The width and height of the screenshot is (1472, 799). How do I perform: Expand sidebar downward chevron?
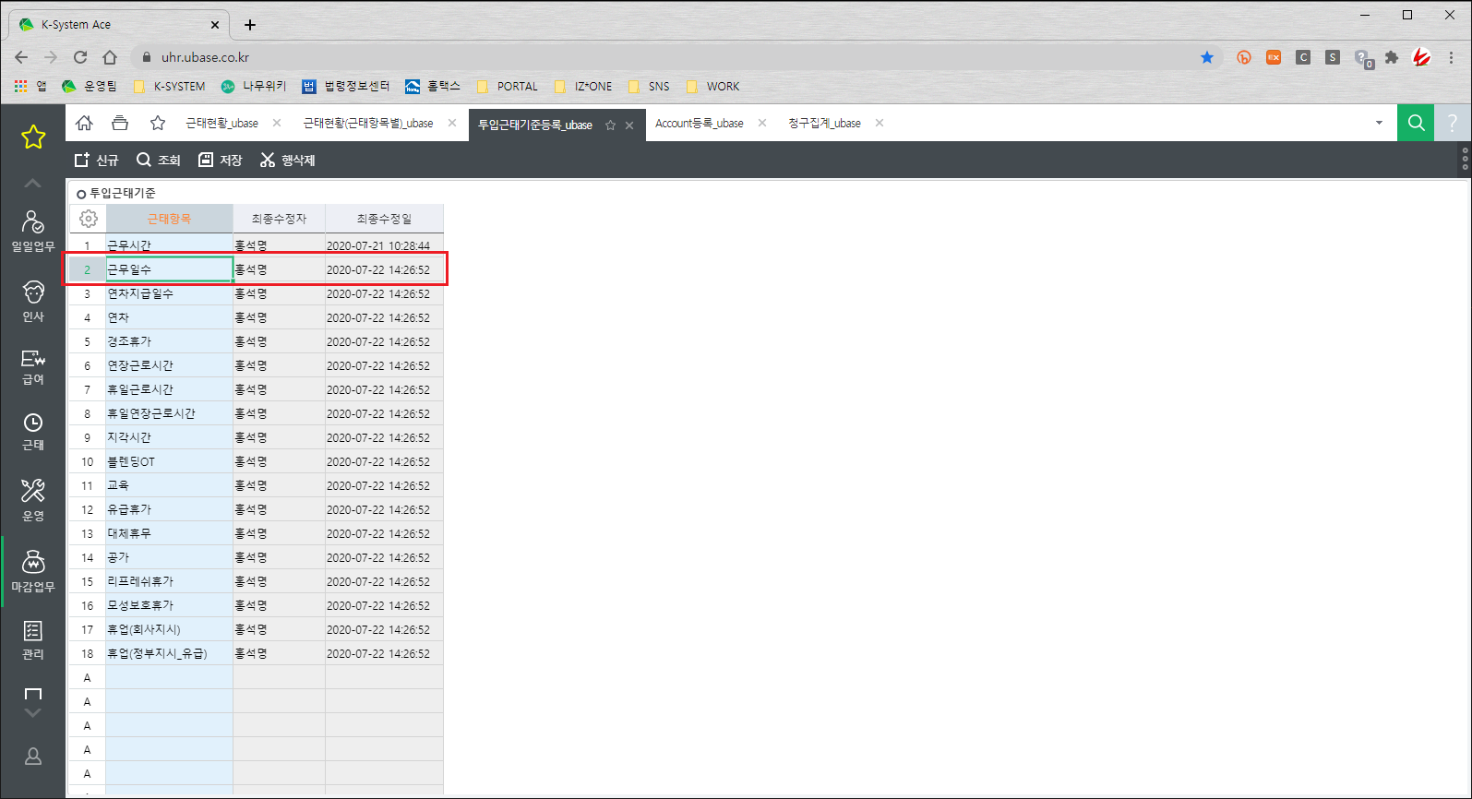[x=33, y=712]
